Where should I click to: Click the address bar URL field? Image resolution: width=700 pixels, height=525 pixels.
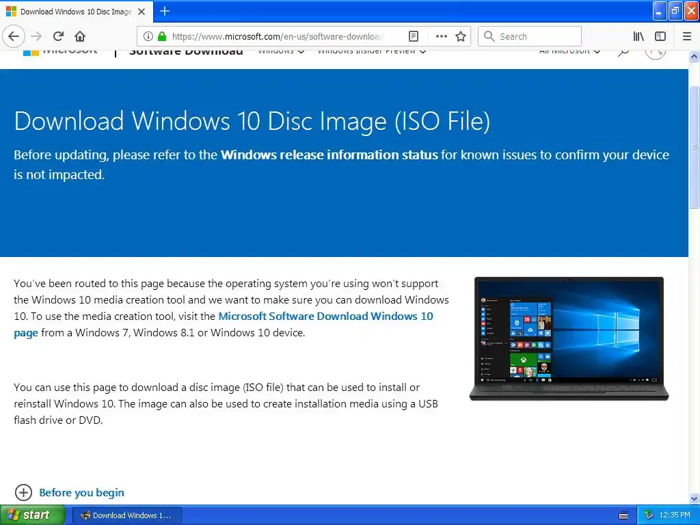[277, 36]
